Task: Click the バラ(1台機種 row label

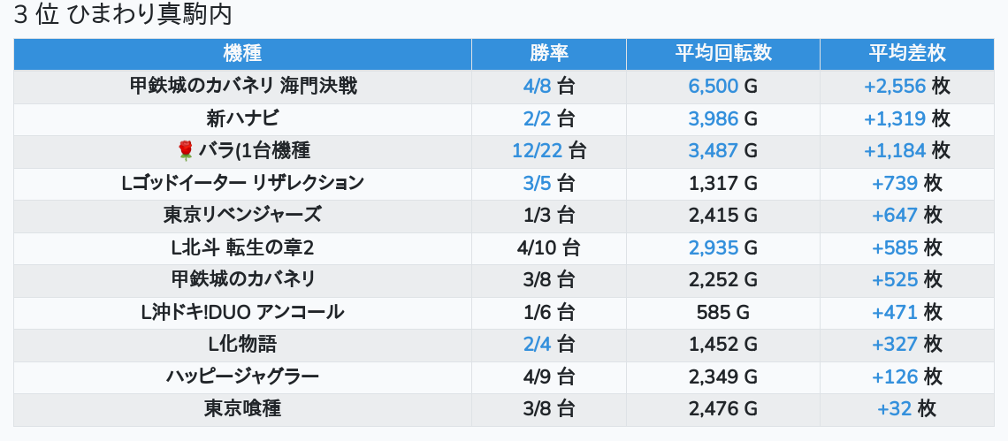Action: click(x=254, y=151)
